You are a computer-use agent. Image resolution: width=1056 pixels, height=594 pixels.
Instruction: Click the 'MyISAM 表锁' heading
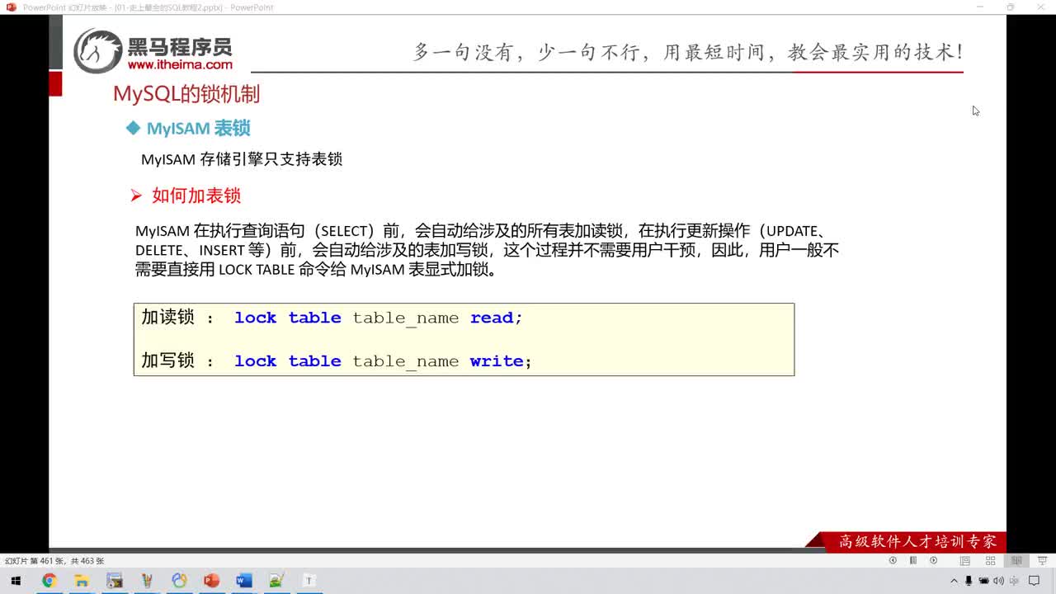198,128
